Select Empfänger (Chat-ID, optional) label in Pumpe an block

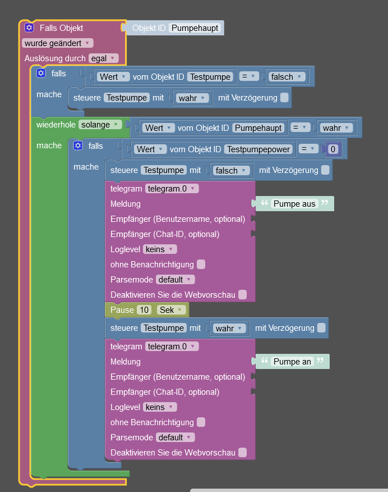pyautogui.click(x=165, y=392)
